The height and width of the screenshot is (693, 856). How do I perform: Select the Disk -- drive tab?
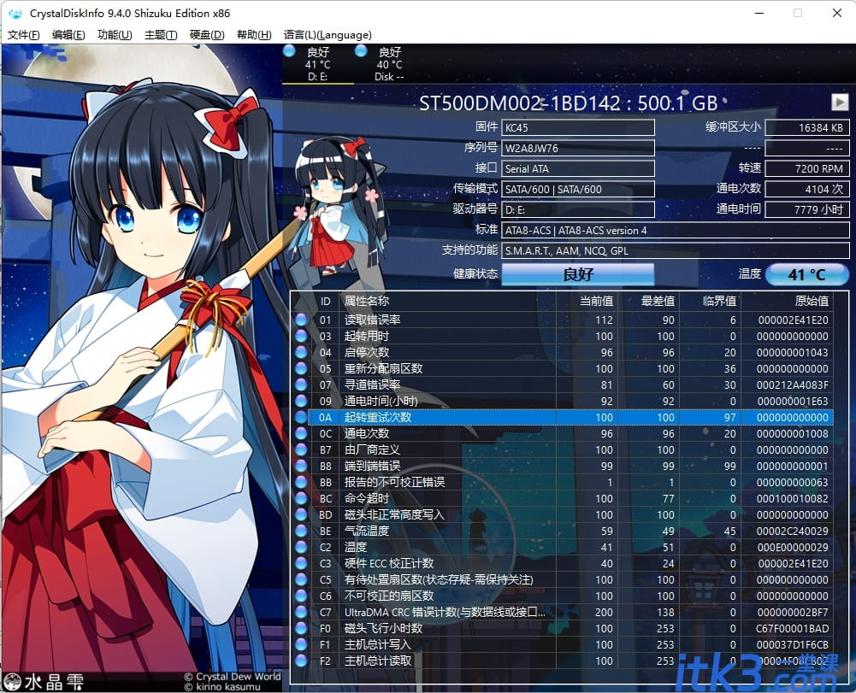(x=389, y=64)
